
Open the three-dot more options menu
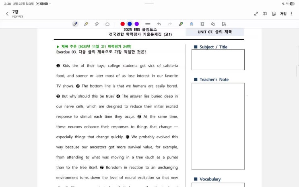click(x=292, y=14)
